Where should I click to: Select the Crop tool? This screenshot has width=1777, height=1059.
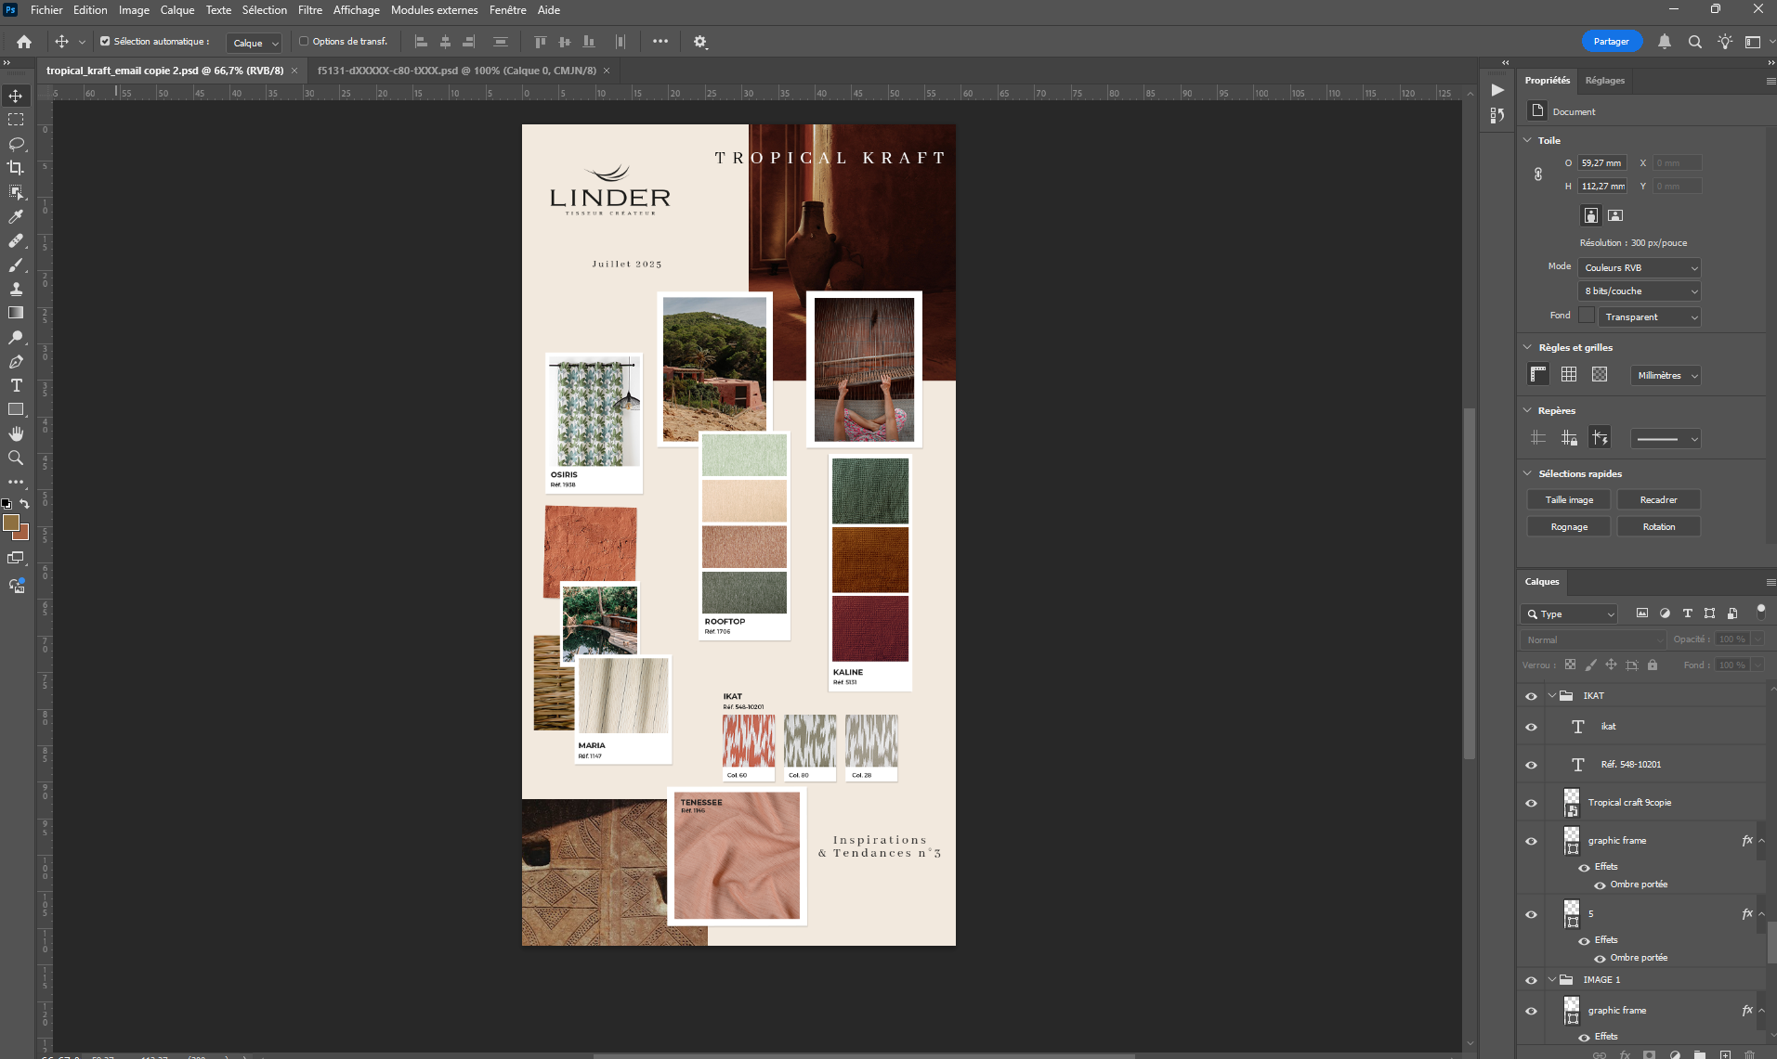click(x=16, y=168)
